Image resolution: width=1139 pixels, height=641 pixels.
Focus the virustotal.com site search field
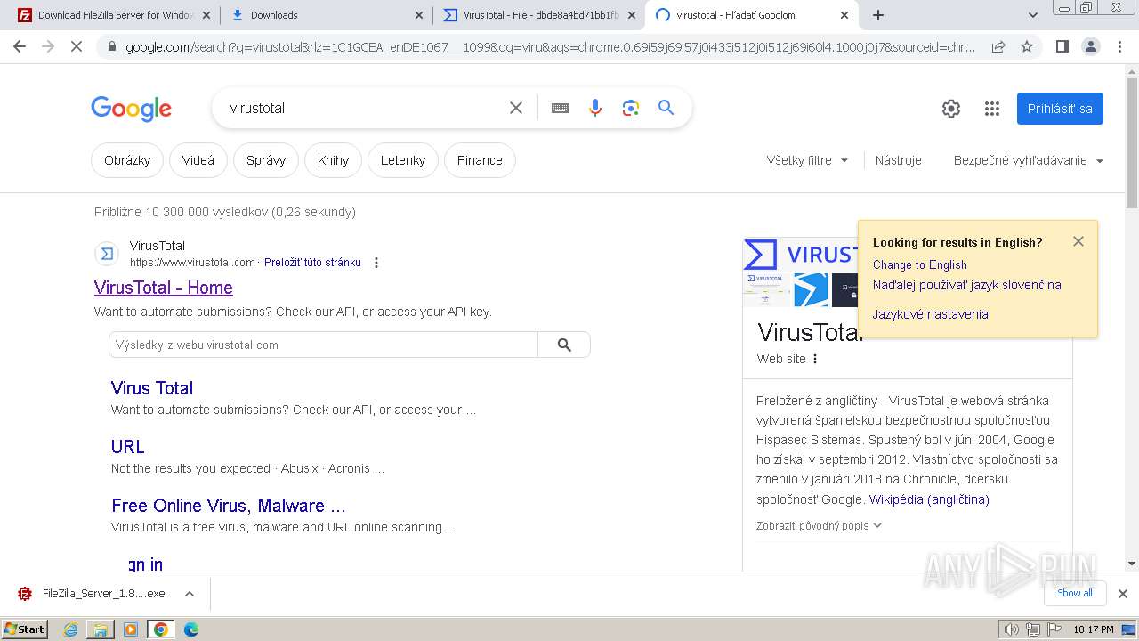pos(323,345)
